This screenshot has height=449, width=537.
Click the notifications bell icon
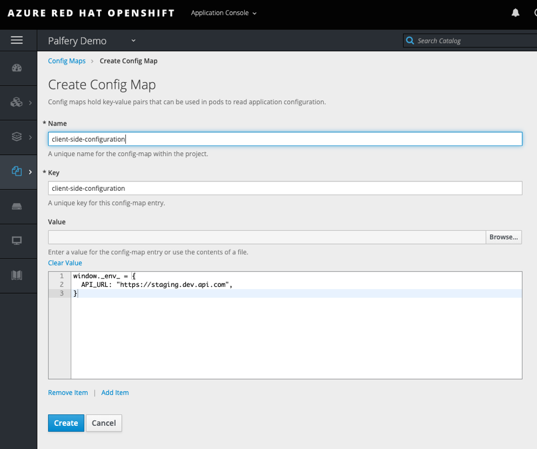click(515, 12)
